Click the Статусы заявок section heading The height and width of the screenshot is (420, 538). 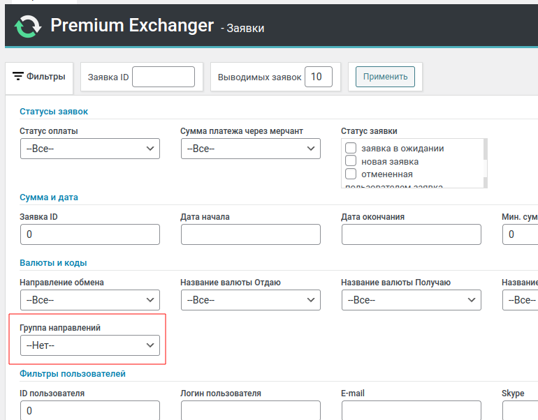(54, 112)
